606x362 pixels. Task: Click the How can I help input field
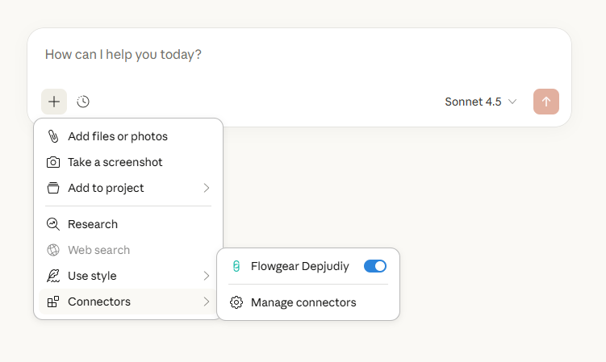pos(299,55)
